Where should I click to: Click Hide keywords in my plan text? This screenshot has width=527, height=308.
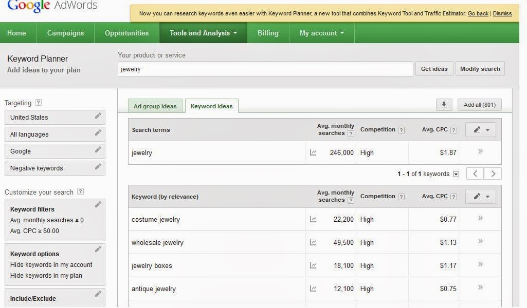coord(46,276)
